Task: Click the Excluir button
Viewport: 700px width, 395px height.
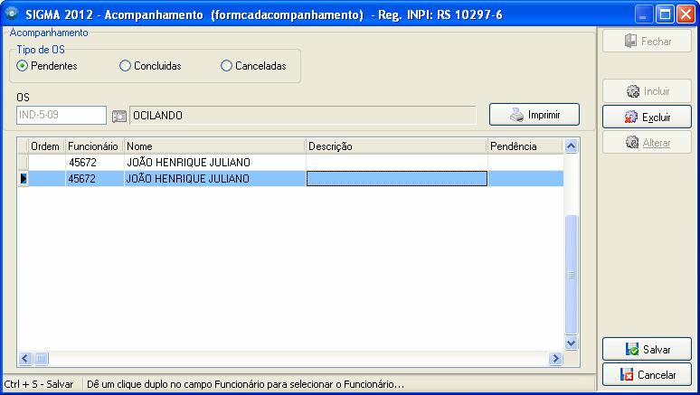Action: coord(647,118)
